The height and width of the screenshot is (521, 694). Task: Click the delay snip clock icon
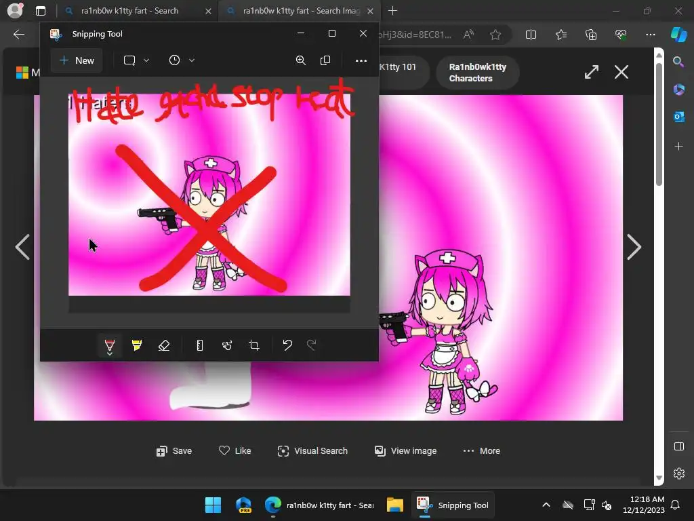[x=174, y=60]
